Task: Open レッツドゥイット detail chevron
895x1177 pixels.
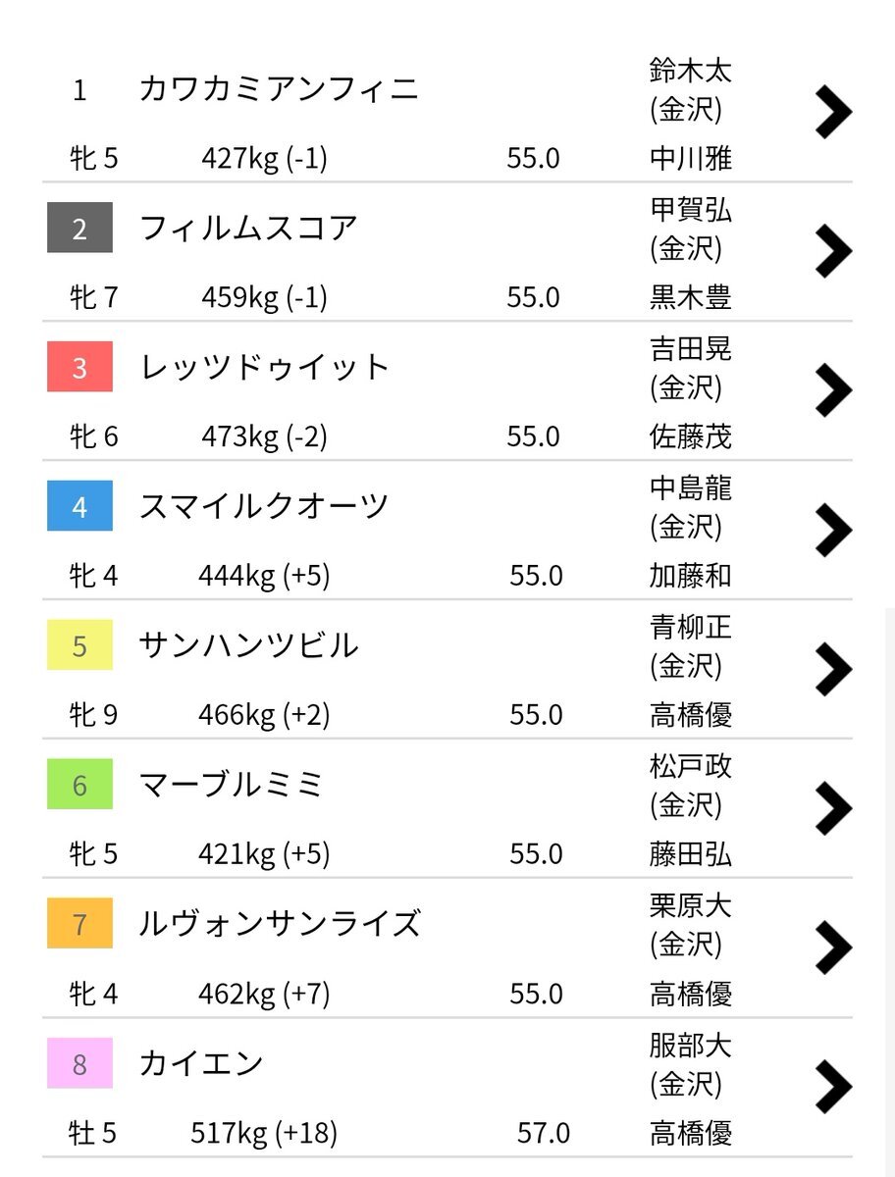Action: (833, 391)
